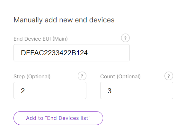The height and width of the screenshot is (132, 194).
Task: Click the "Manually add new end devices" heading
Action: (64, 20)
